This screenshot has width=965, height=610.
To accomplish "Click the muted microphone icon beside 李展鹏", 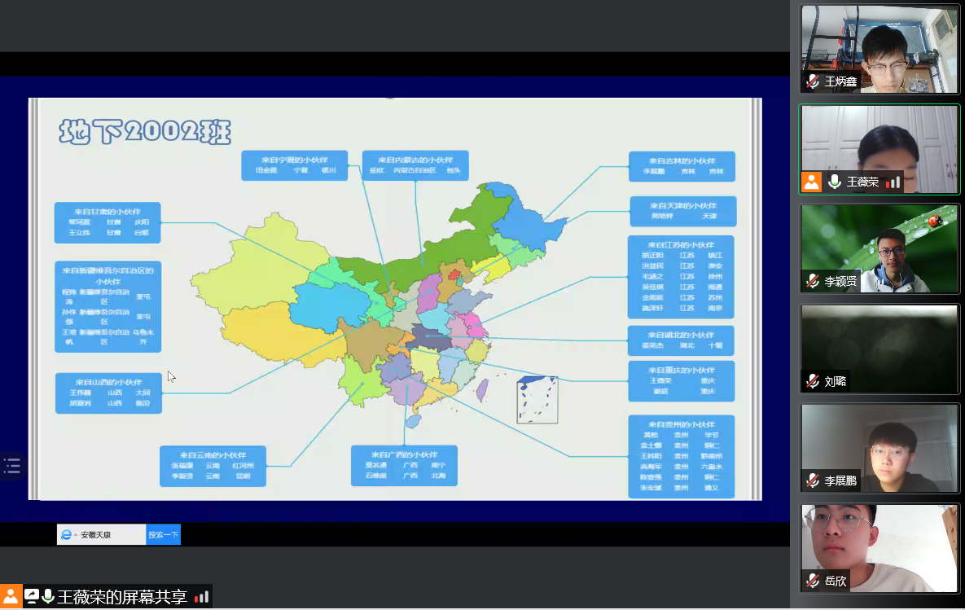I will point(813,481).
